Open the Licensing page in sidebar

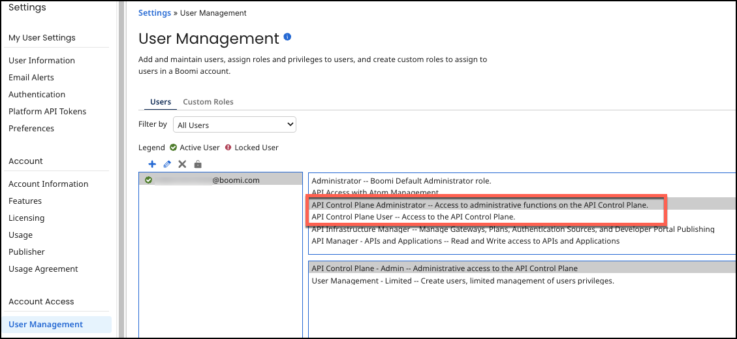(27, 218)
